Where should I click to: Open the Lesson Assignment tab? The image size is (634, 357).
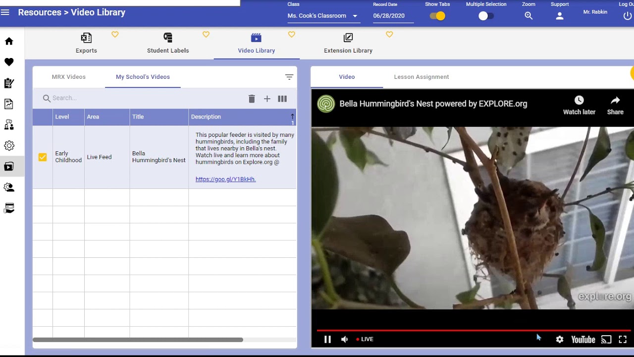[422, 77]
